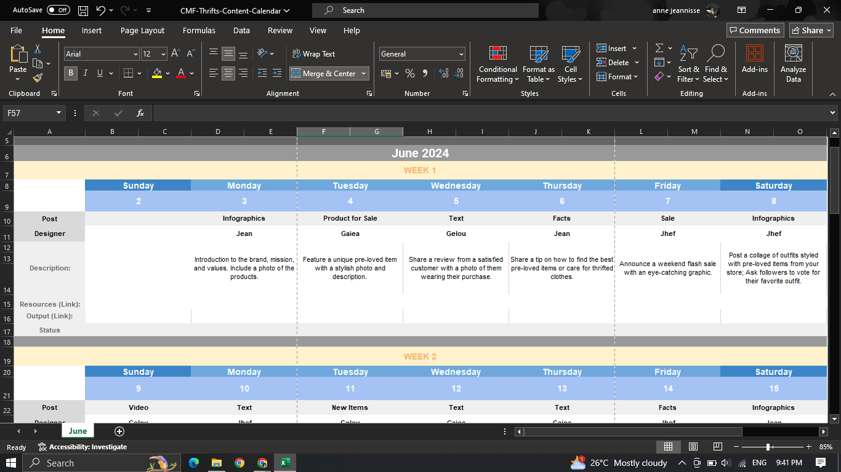Click Analyze Data icon
Screen dimensions: 841x472
pyautogui.click(x=794, y=63)
